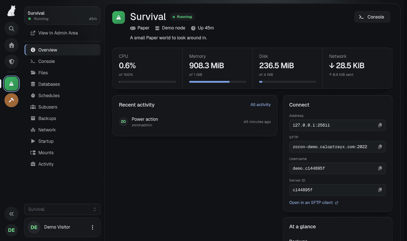Click Open in an SFTP client link

pyautogui.click(x=314, y=203)
